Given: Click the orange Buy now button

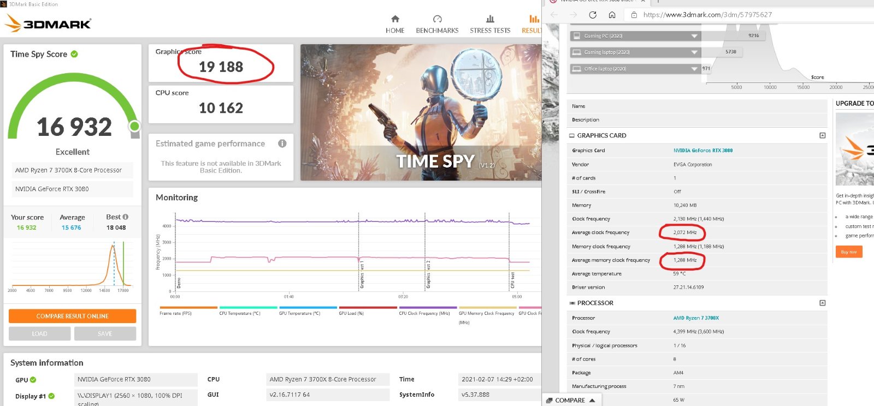Looking at the screenshot, I should 848,252.
